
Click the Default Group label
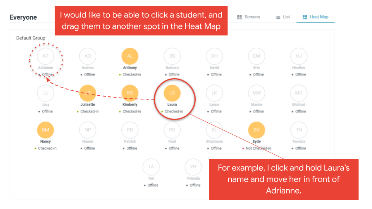point(31,38)
